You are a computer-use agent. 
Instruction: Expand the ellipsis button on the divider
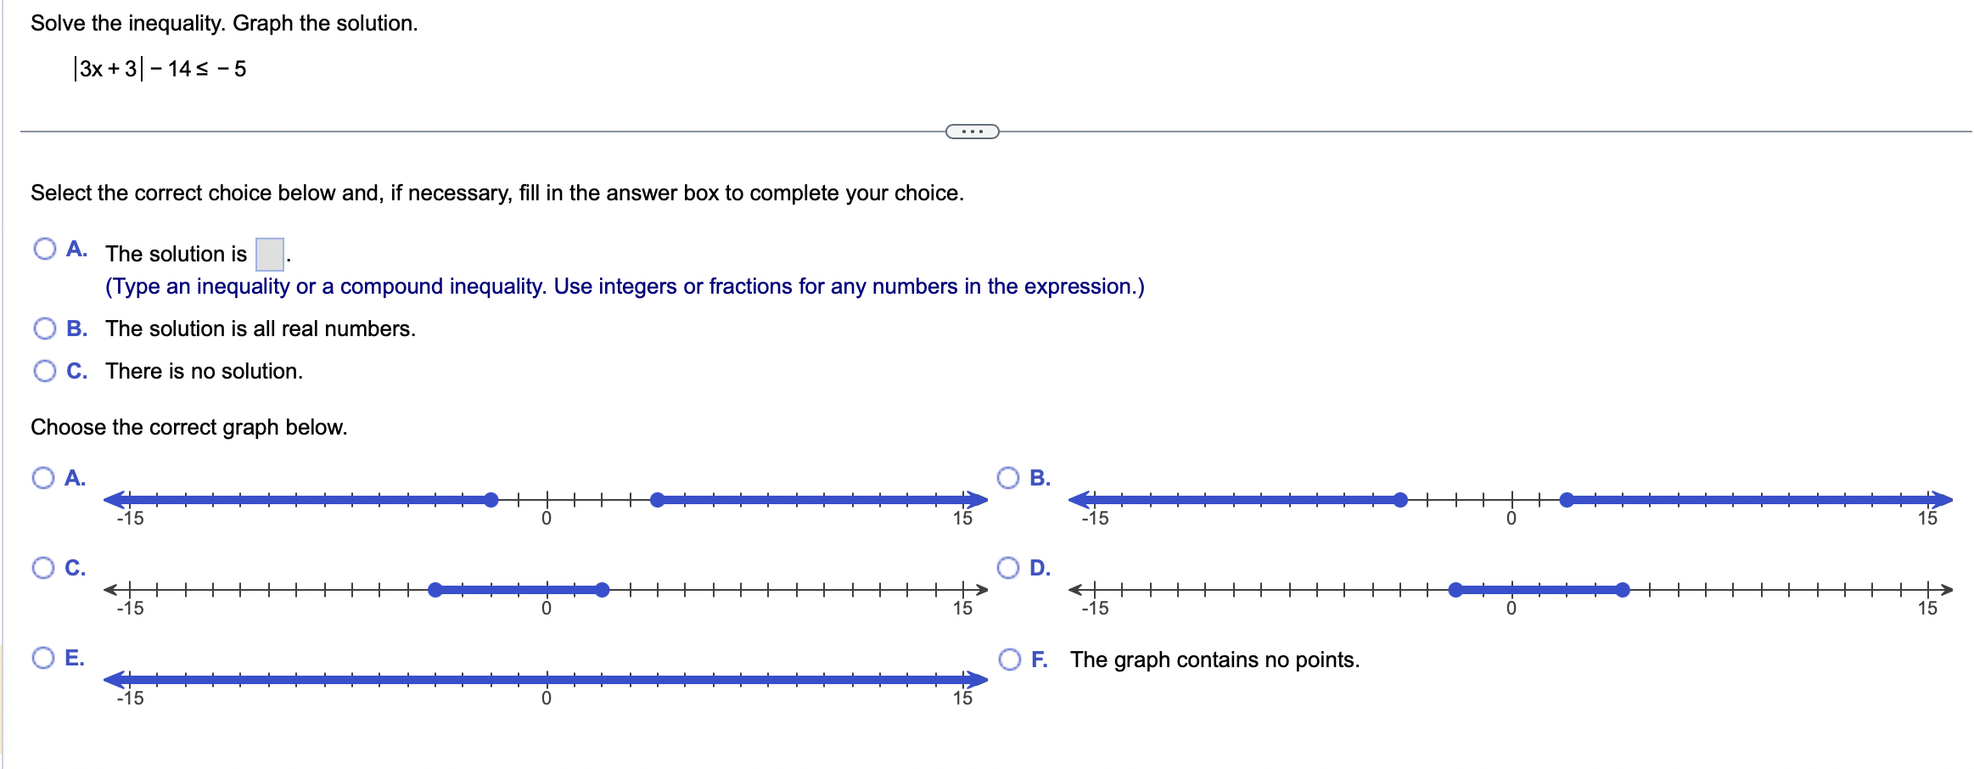(x=972, y=132)
